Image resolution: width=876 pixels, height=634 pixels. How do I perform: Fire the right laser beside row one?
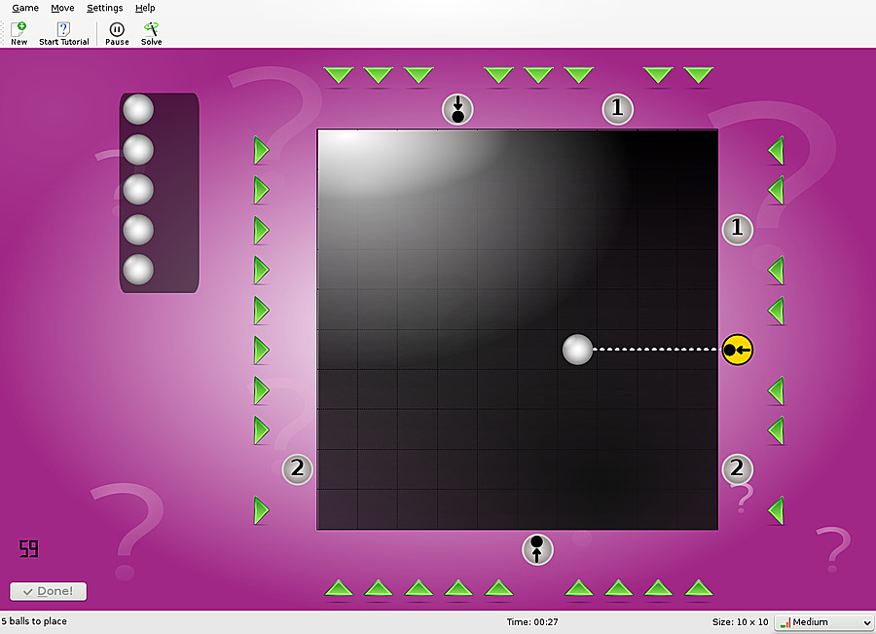pos(776,150)
